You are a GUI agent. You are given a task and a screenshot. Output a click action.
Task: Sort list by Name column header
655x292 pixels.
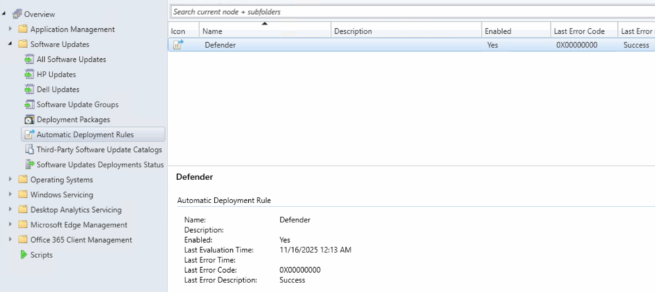[265, 31]
